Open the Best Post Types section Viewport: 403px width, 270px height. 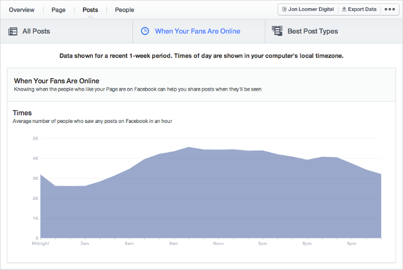coord(334,31)
